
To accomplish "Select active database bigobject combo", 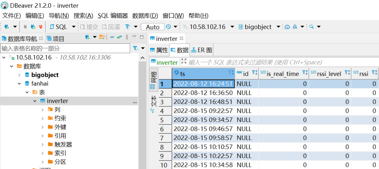I will pyautogui.click(x=259, y=27).
